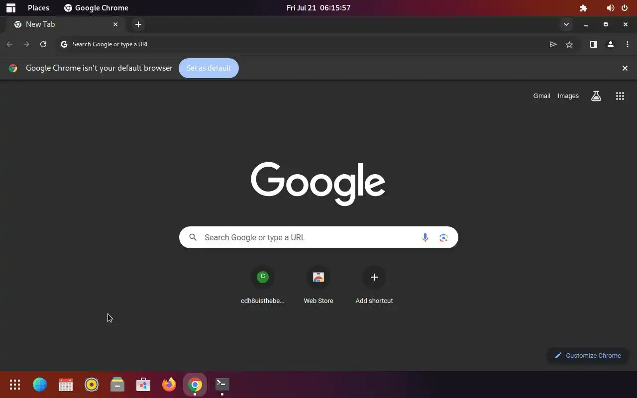Click Add shortcut
The width and height of the screenshot is (637, 398).
374,286
